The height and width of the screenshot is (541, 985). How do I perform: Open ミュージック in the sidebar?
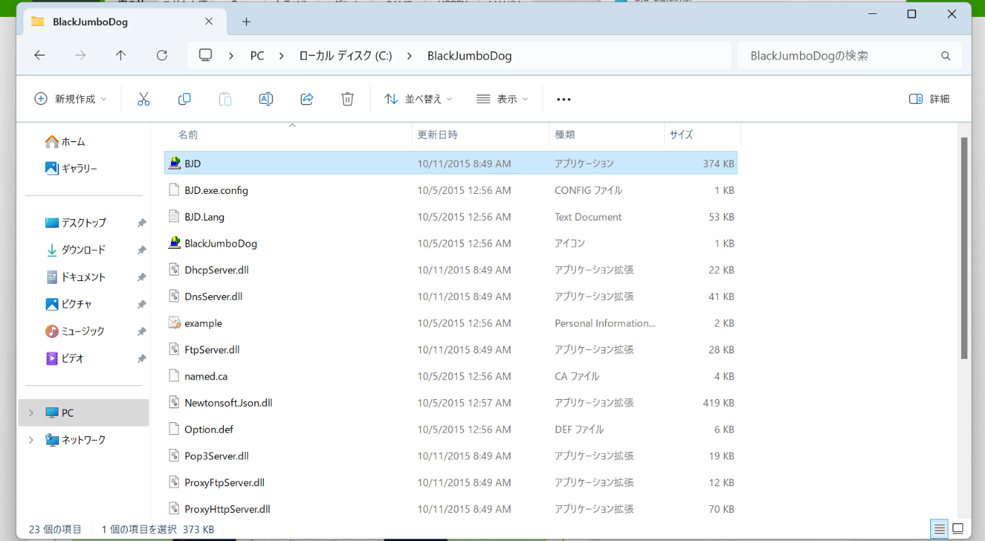click(75, 331)
